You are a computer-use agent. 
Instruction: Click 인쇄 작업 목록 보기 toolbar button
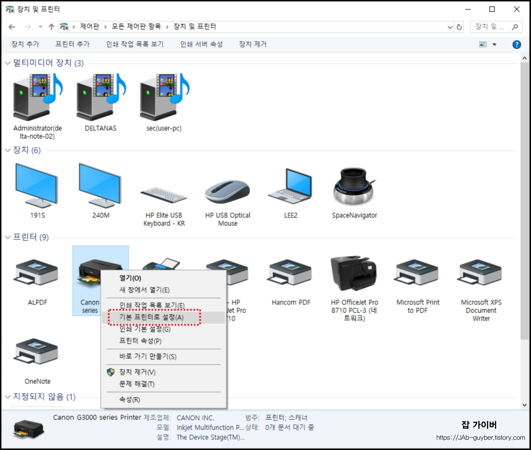point(135,44)
